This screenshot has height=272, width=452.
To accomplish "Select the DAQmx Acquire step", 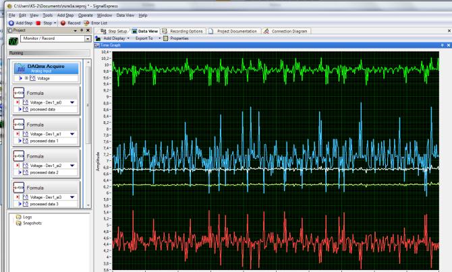I will [x=46, y=68].
